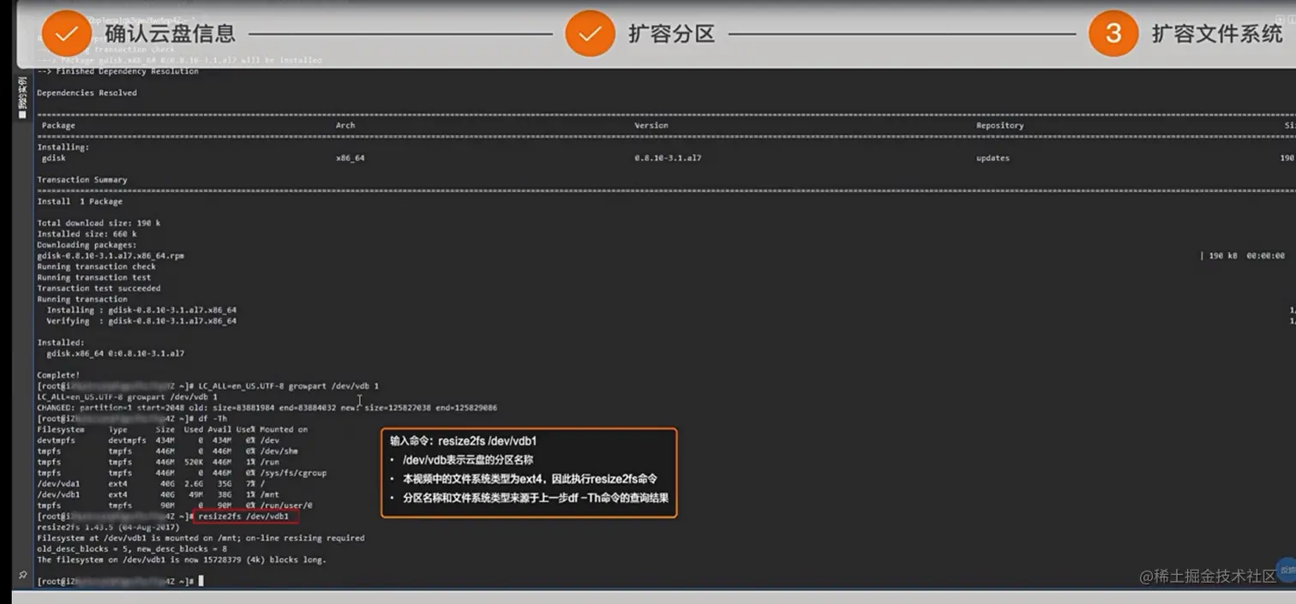
Task: Click the 'df -Th' command
Action: (x=213, y=418)
